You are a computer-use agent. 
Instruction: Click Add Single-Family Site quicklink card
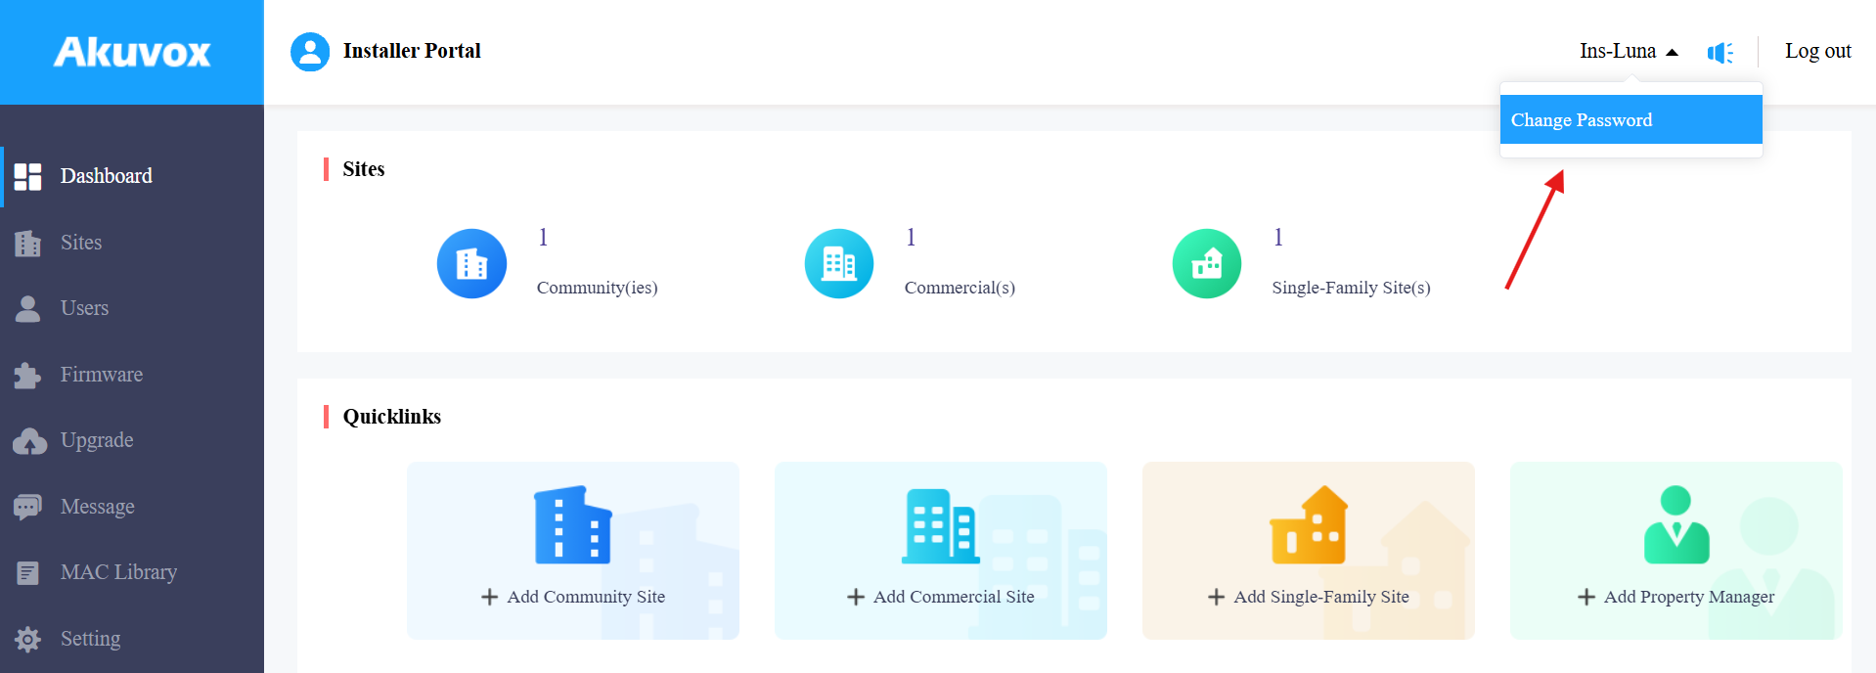(1309, 551)
